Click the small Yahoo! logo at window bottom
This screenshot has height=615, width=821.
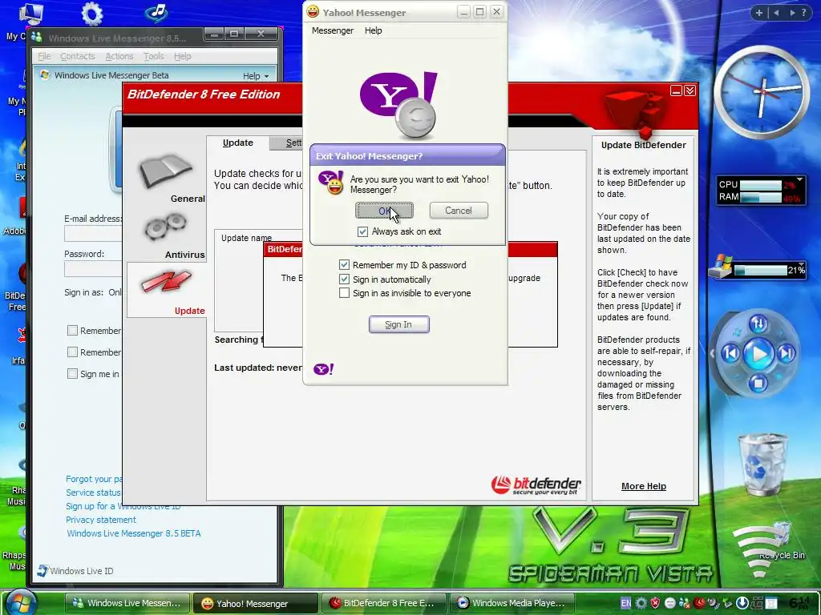coord(324,369)
